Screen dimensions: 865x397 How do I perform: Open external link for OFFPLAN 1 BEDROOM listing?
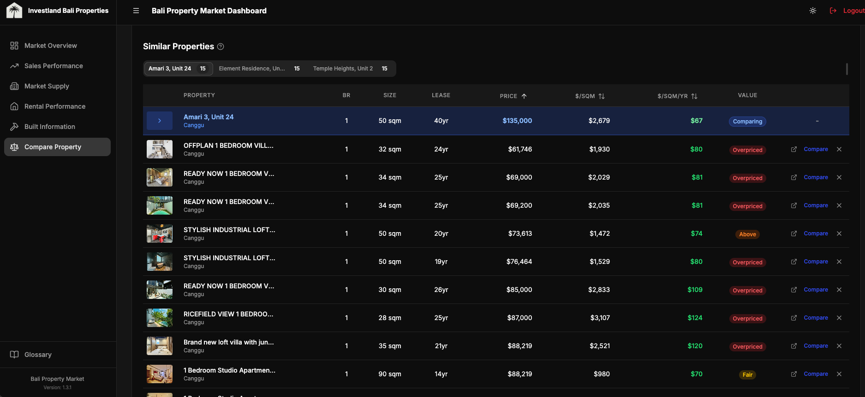793,149
